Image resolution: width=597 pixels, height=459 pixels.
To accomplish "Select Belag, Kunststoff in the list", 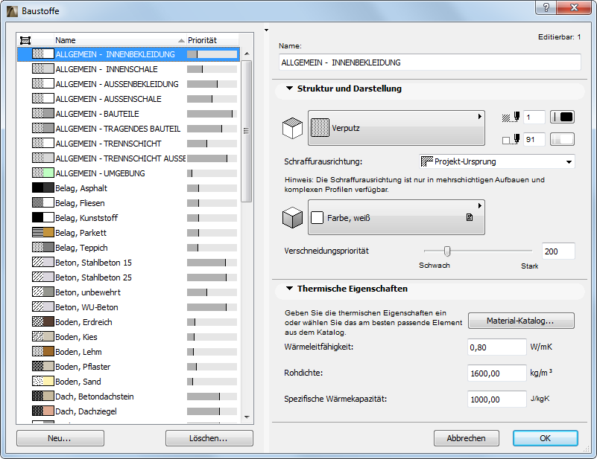I will point(128,218).
